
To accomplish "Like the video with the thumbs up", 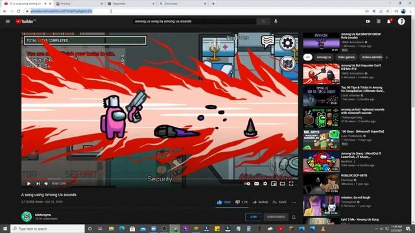I will pyautogui.click(x=224, y=202).
